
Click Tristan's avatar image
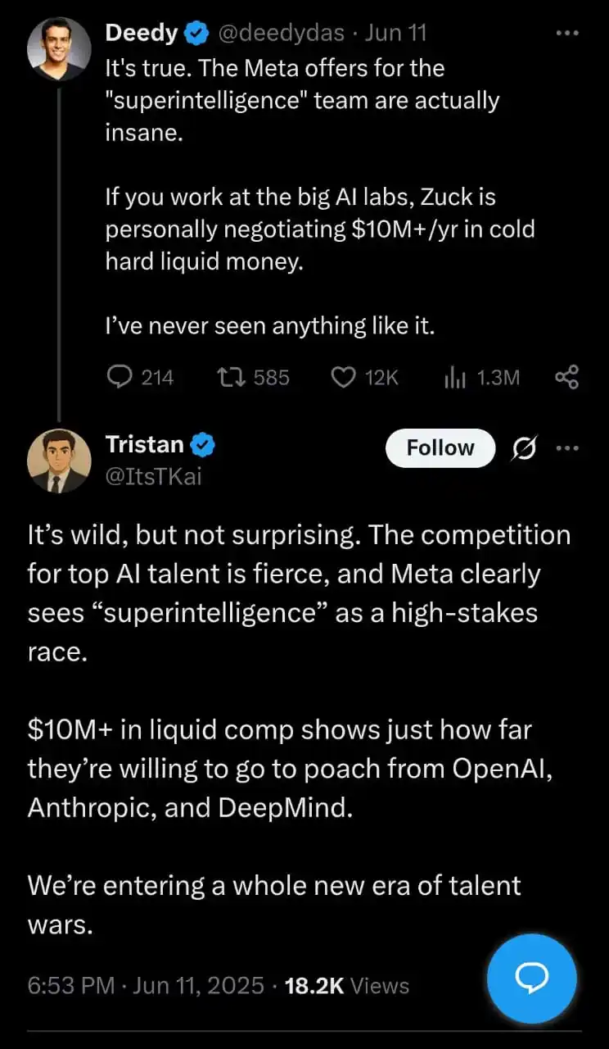pos(59,461)
